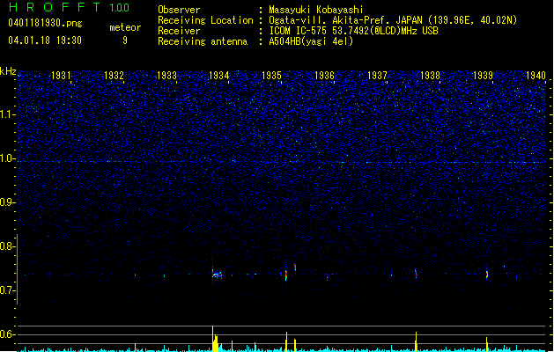Click the 'Receiving Location' field label
This screenshot has height=352, width=554.
(205, 20)
